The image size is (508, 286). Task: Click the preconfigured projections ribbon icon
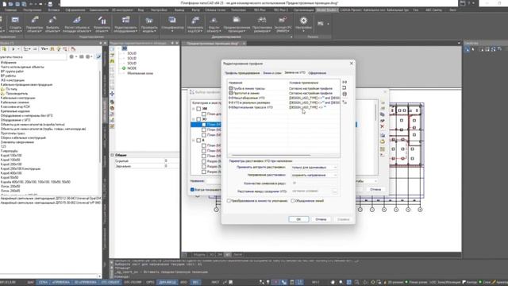237,21
